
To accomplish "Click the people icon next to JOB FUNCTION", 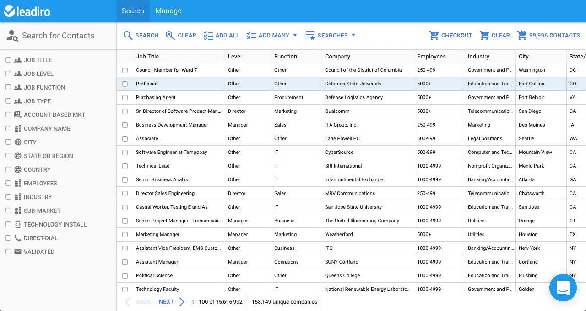I will 18,87.
